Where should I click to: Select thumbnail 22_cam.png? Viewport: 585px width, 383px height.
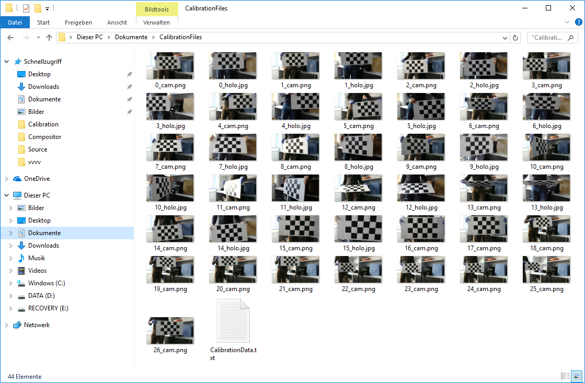358,269
